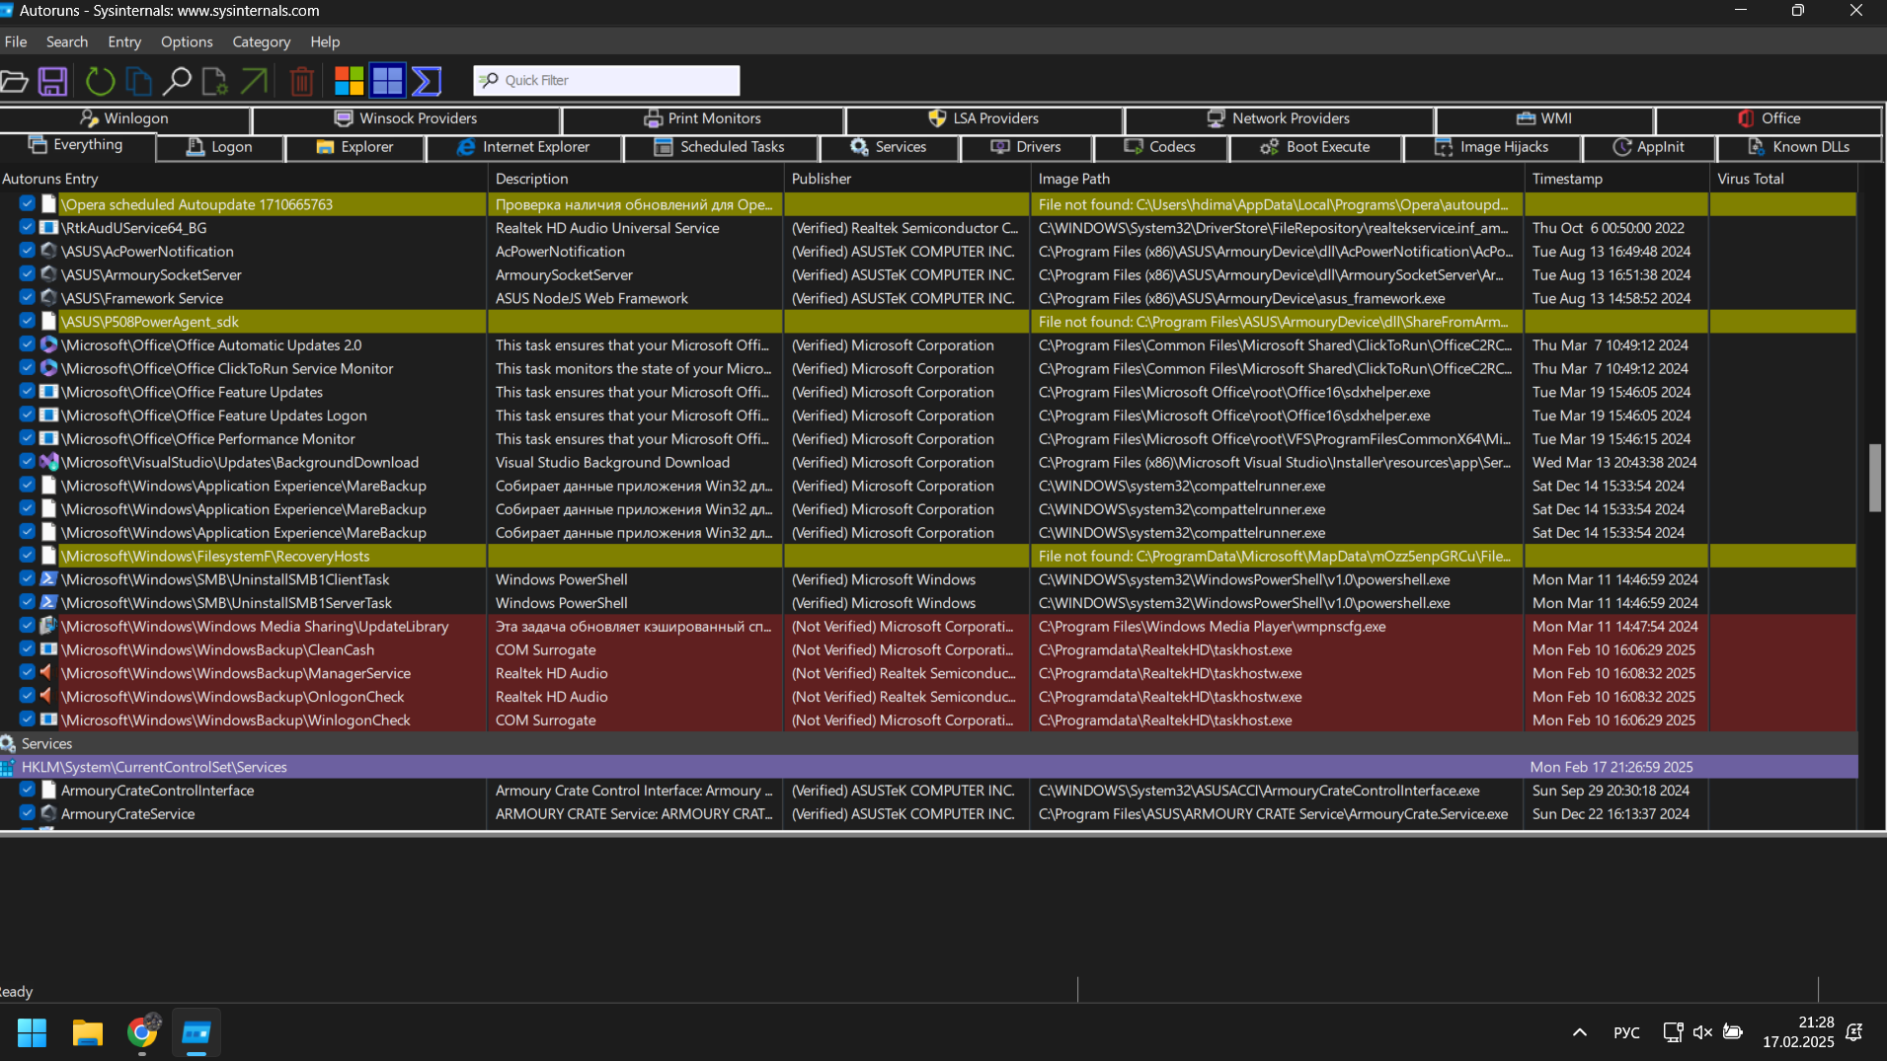The width and height of the screenshot is (1887, 1061).
Task: Click the Virus Total column header
Action: tap(1783, 179)
